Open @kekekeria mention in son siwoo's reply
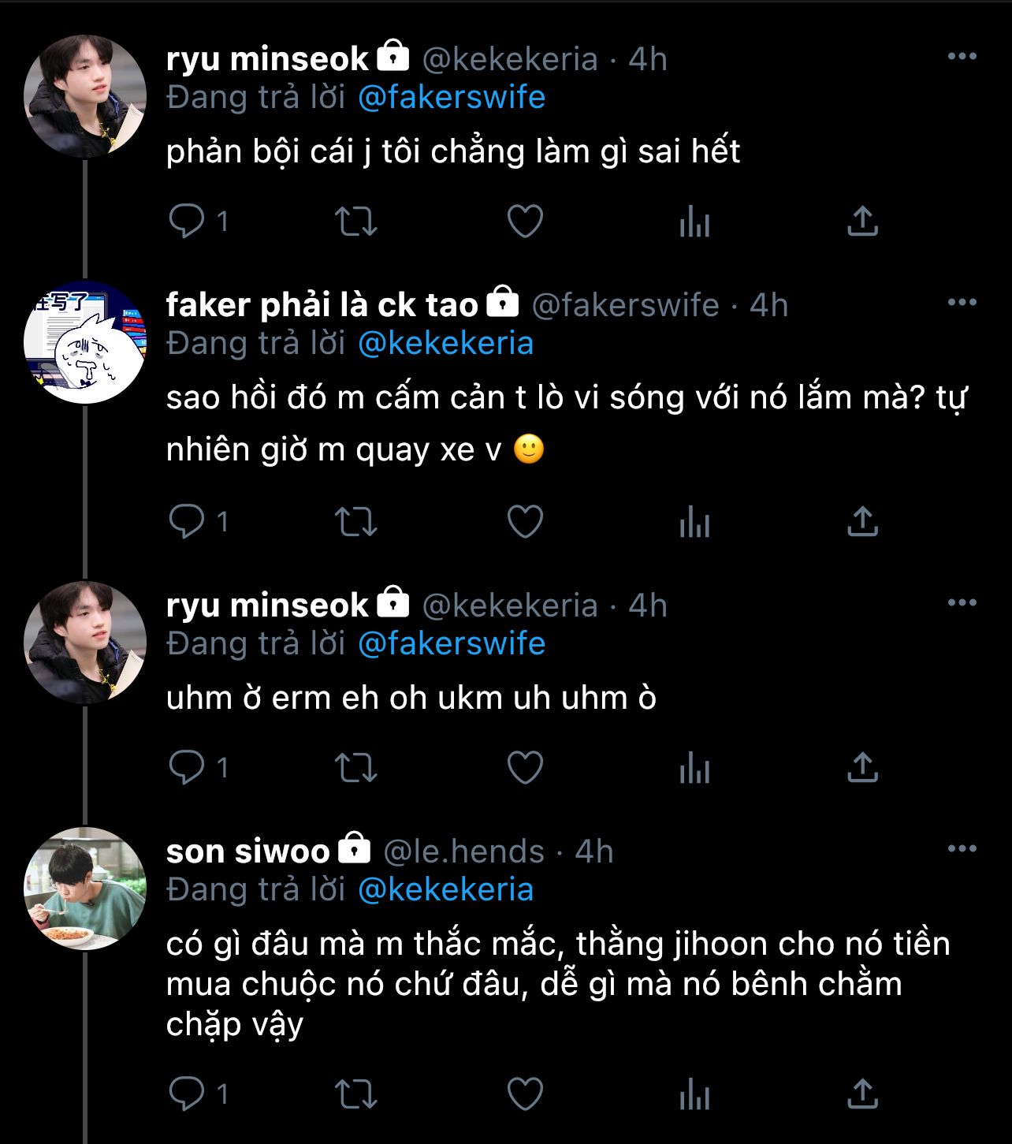Image resolution: width=1012 pixels, height=1144 pixels. coord(445,889)
